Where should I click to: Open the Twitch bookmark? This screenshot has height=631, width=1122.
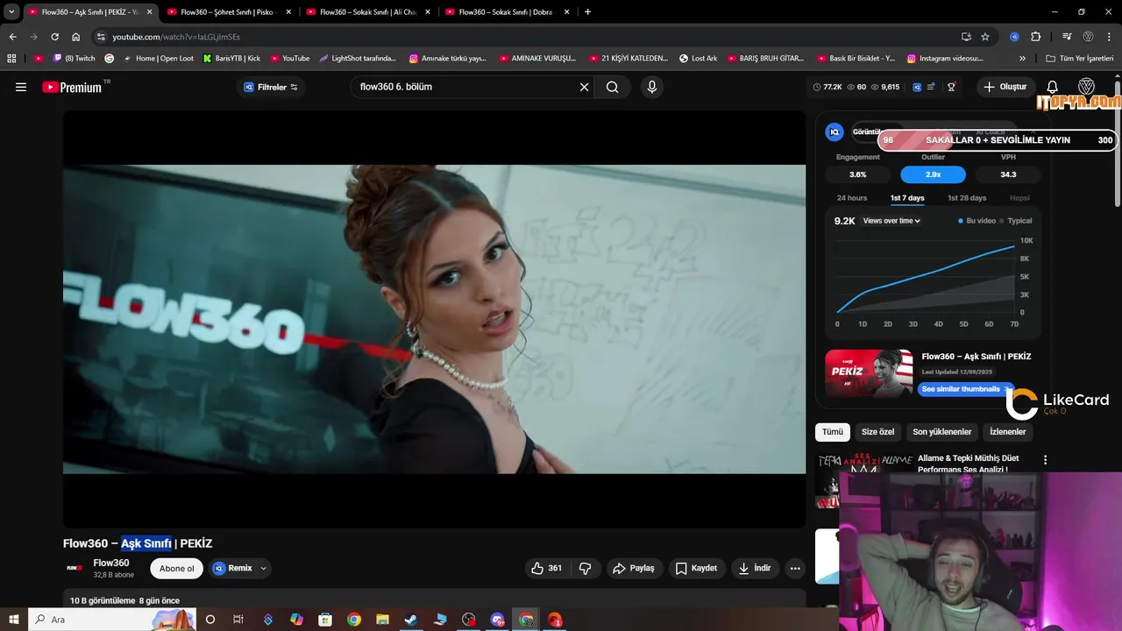(74, 58)
